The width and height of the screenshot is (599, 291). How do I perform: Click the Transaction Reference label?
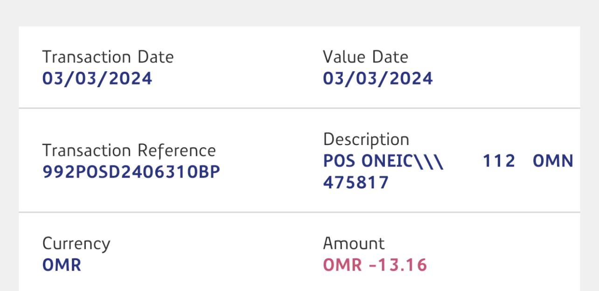(129, 151)
